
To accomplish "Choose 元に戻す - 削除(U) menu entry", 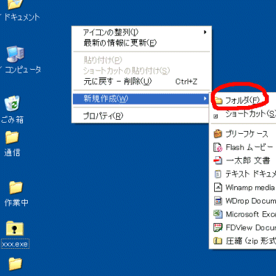I will click(141, 82).
